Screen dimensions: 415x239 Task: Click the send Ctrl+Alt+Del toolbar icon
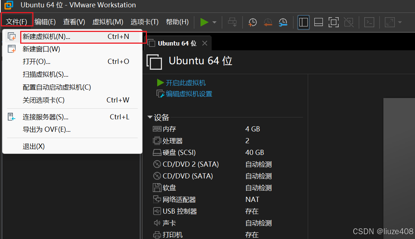232,22
